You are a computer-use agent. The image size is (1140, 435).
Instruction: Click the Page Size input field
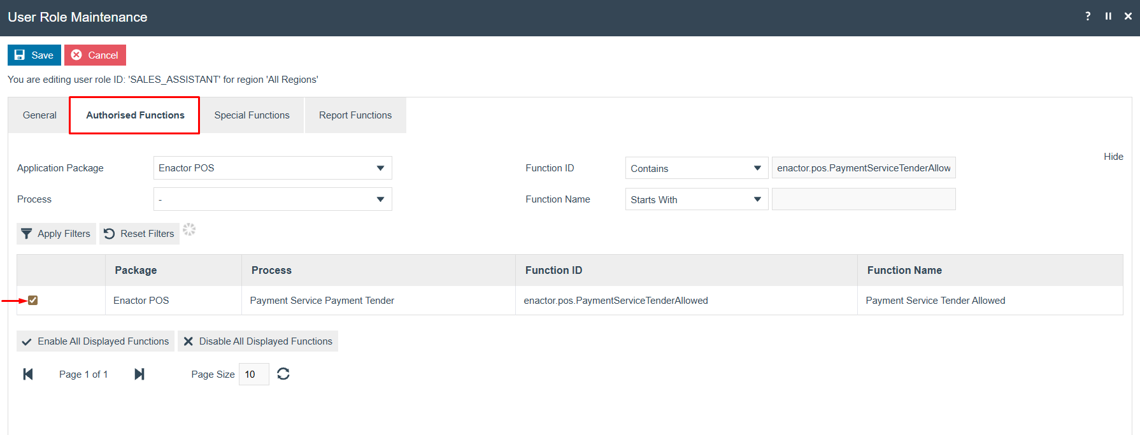pyautogui.click(x=254, y=374)
